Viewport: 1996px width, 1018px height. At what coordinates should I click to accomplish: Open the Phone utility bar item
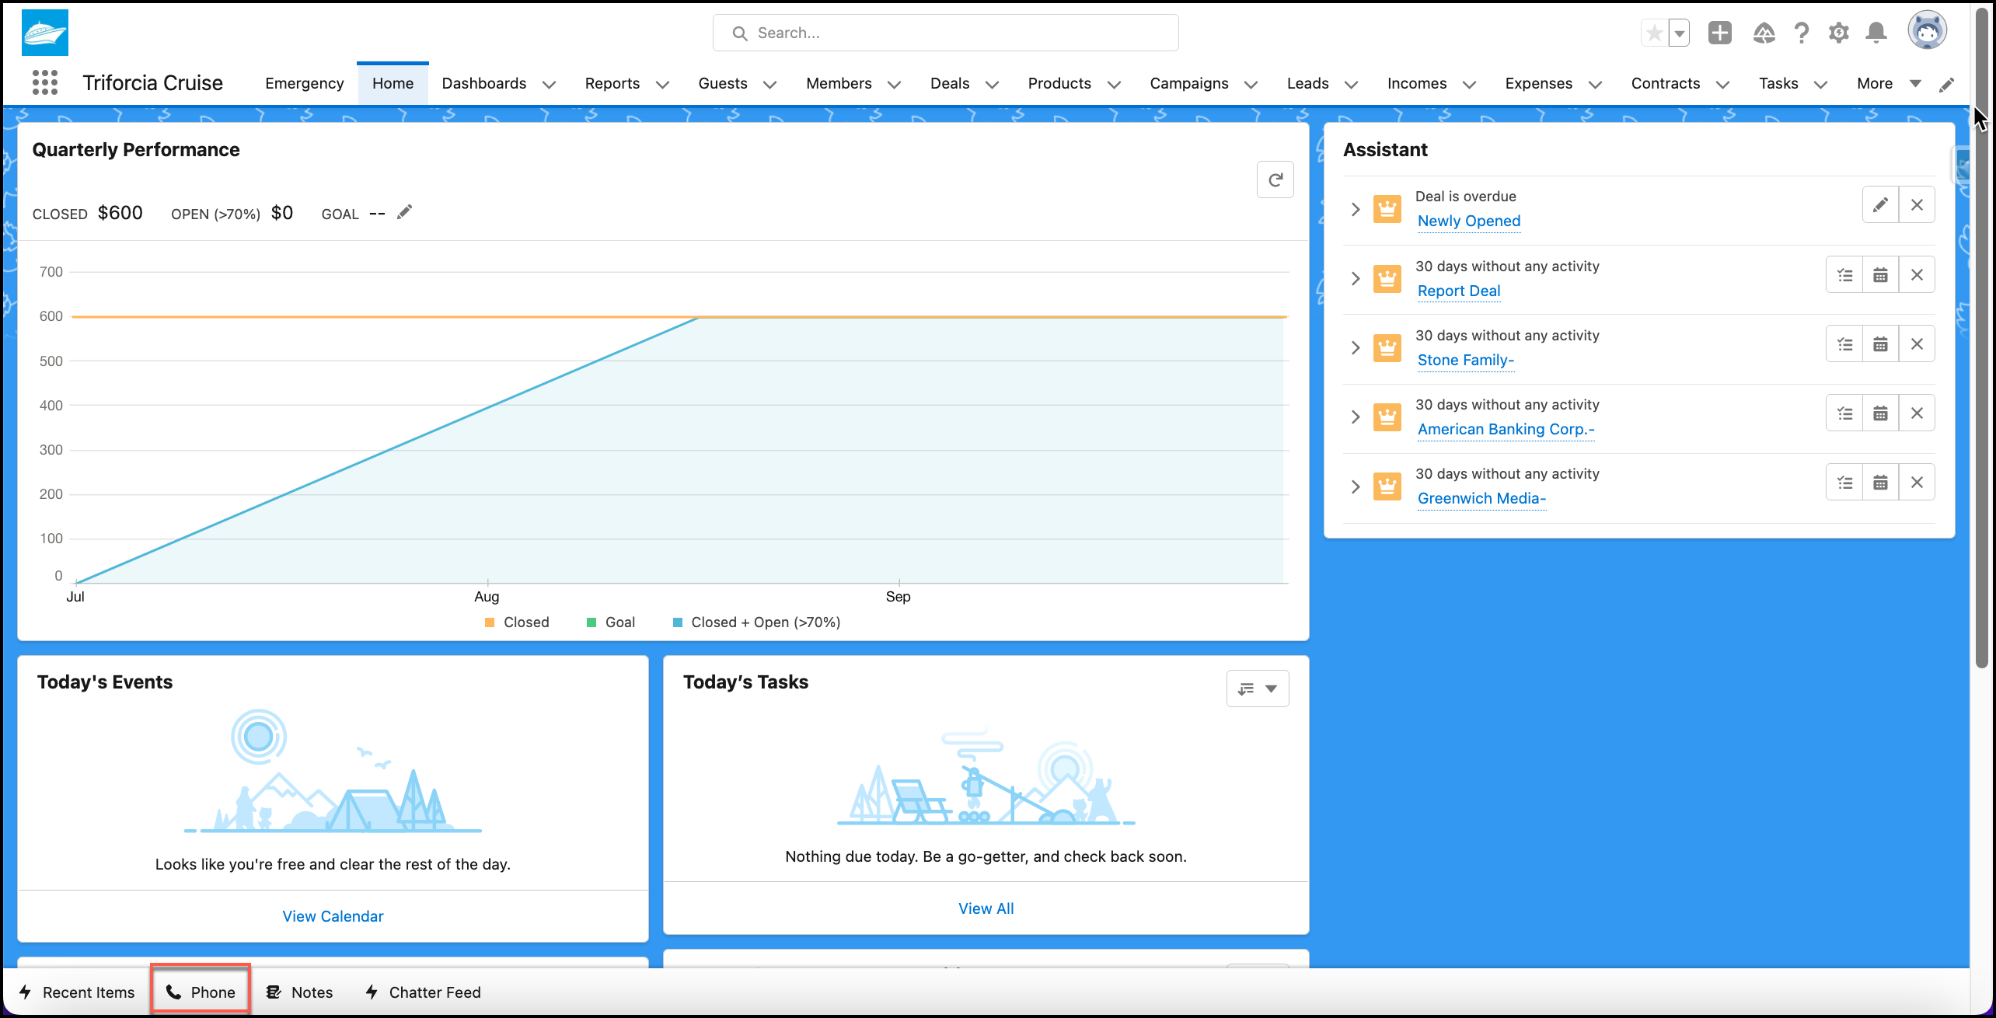[x=201, y=992]
